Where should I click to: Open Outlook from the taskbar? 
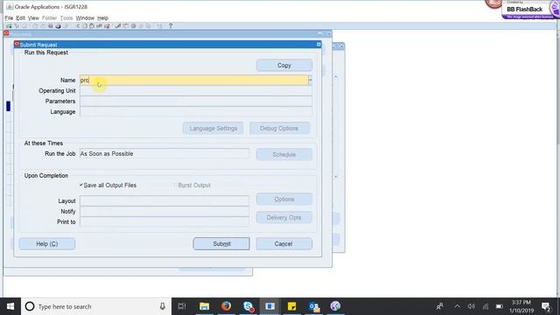314,306
